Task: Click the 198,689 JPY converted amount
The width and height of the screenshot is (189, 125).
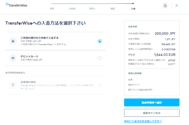Action: coord(168,44)
